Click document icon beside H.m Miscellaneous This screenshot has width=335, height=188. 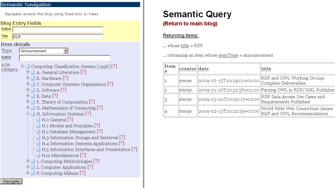(38, 155)
